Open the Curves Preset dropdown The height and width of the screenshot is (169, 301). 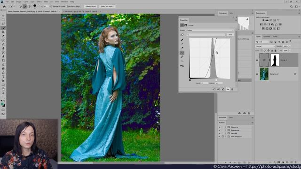pyautogui.click(x=210, y=30)
